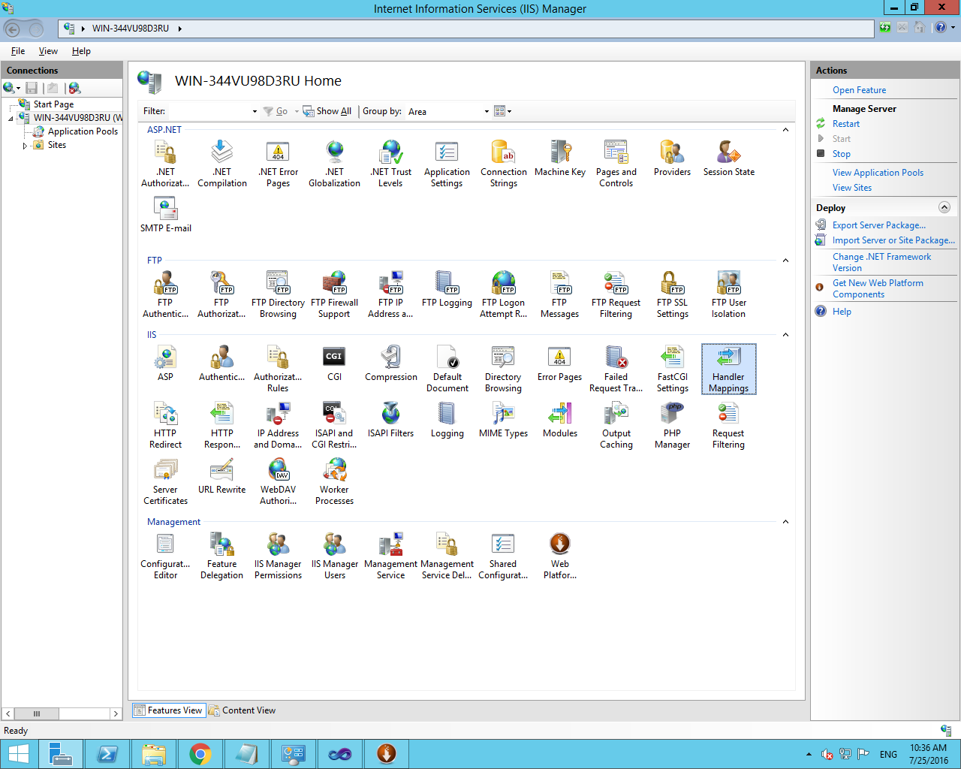The height and width of the screenshot is (769, 961).
Task: Collapse the FTP group section
Action: tap(785, 261)
